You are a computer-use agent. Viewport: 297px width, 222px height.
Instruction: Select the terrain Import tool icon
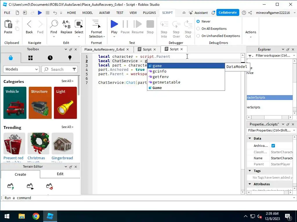click(30, 186)
